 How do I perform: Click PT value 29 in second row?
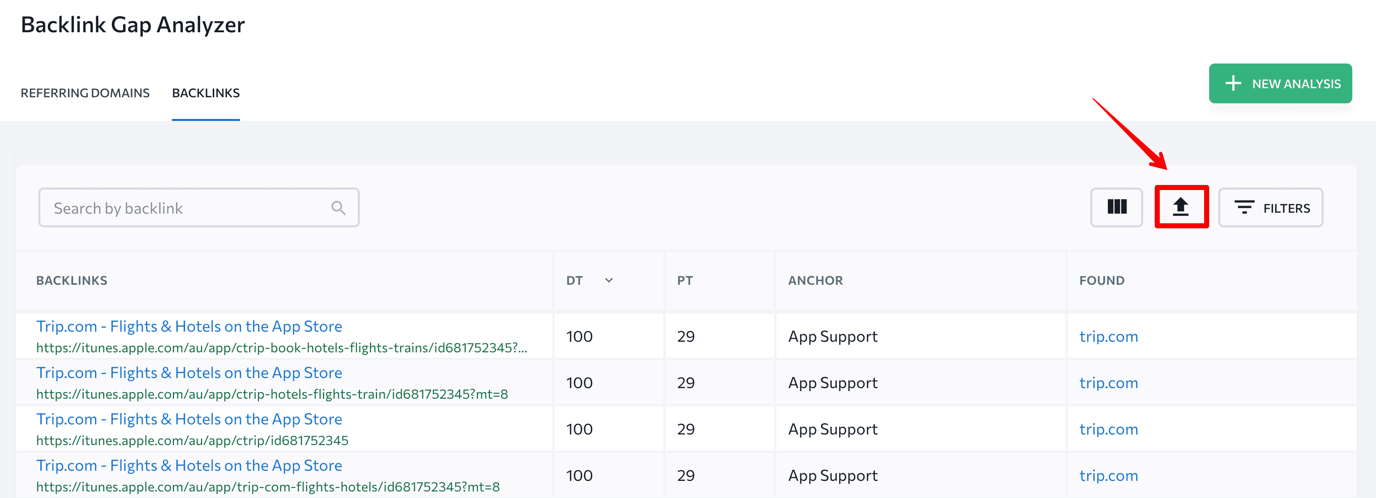[x=686, y=383]
